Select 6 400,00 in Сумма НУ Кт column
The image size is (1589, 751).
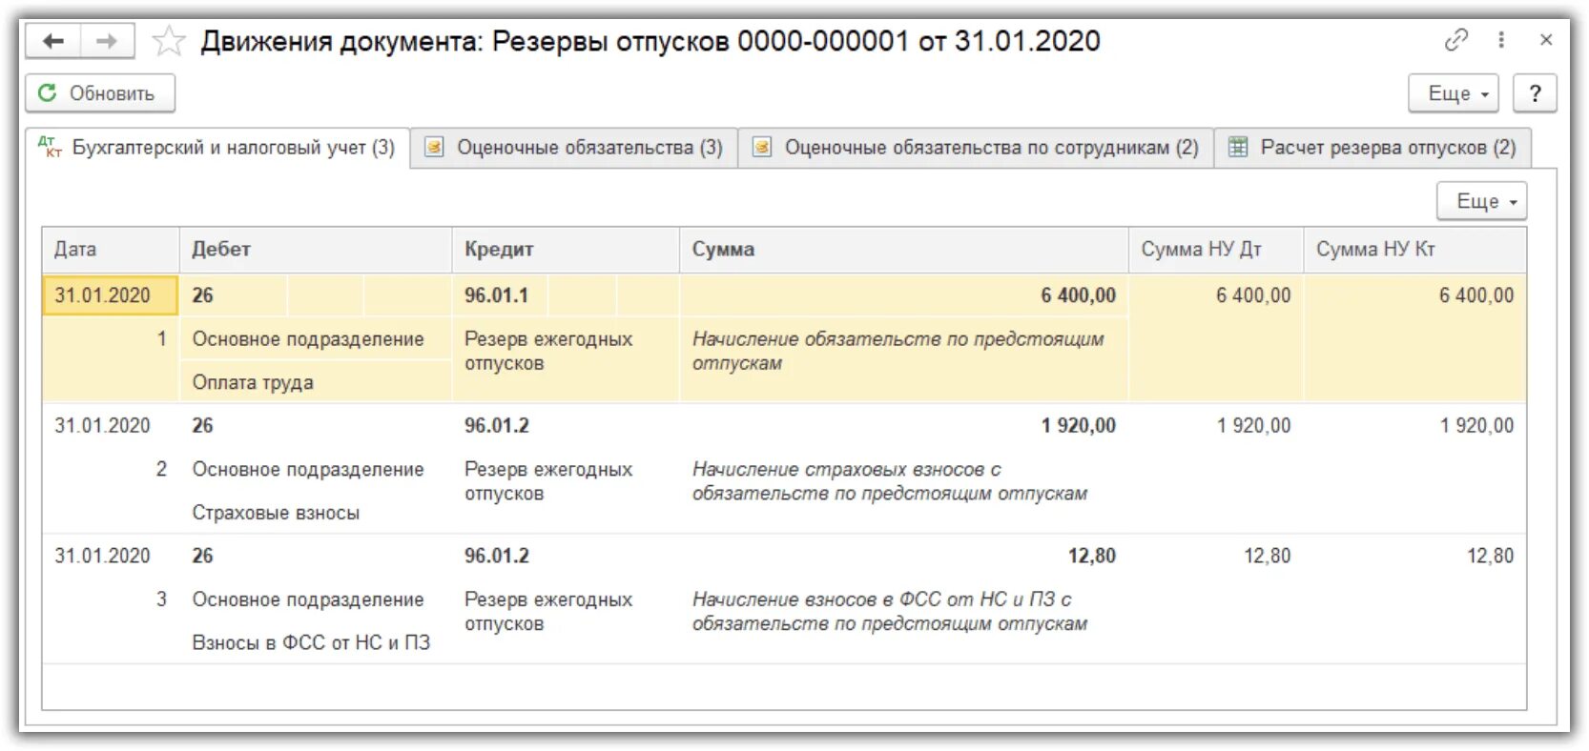pos(1415,295)
